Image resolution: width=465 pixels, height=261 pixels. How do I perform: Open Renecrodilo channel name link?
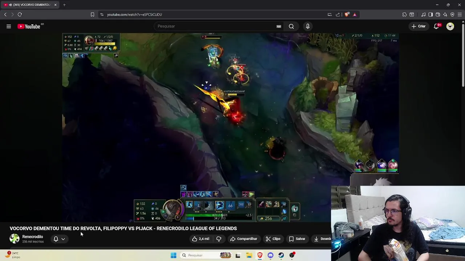[x=32, y=237]
